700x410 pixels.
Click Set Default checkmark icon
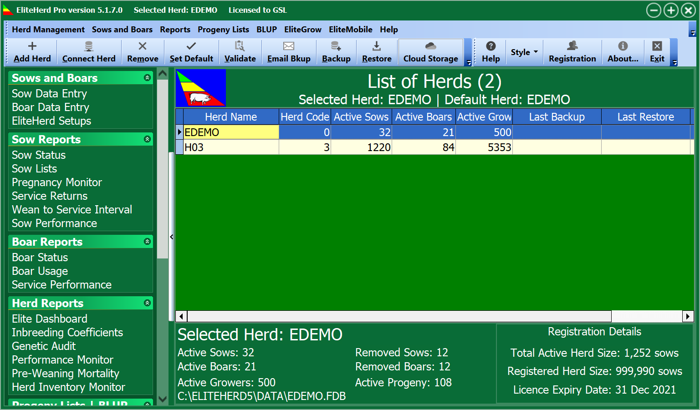tap(191, 47)
